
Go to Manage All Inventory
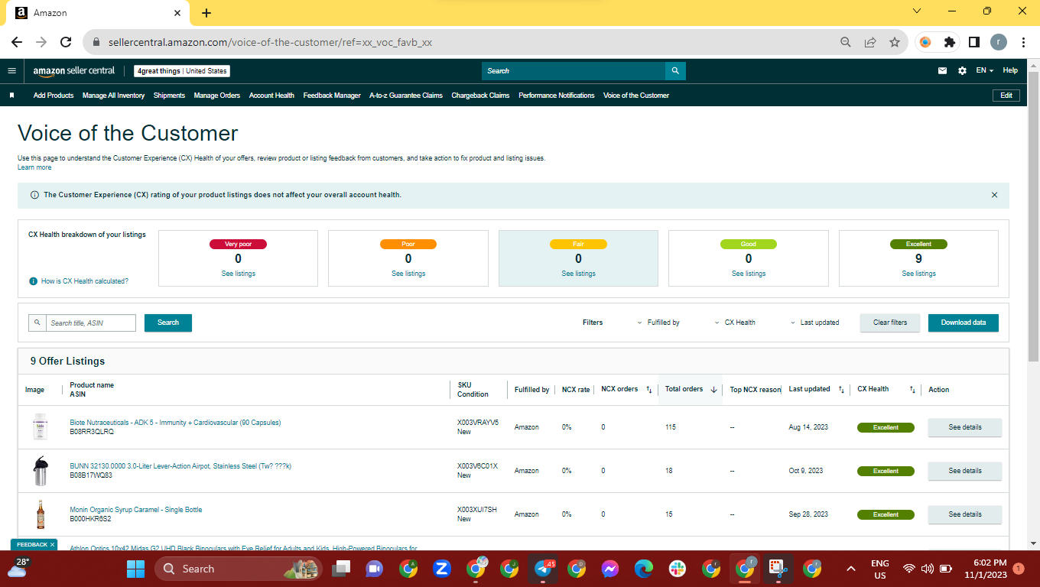click(113, 96)
